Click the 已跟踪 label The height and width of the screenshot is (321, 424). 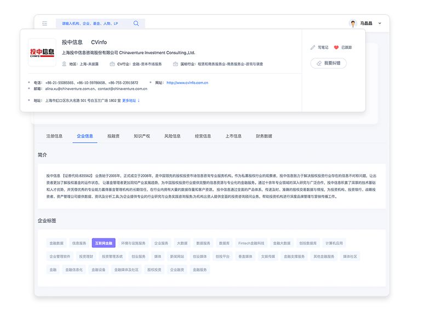[x=346, y=48]
